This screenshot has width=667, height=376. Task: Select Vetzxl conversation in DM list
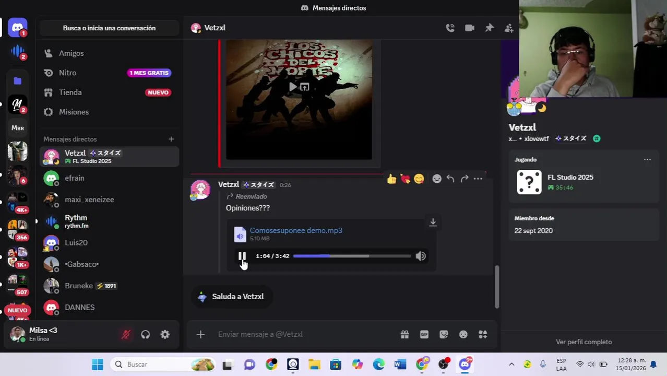[x=109, y=157]
